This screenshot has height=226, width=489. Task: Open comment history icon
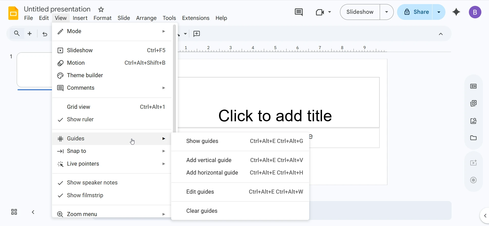click(298, 12)
